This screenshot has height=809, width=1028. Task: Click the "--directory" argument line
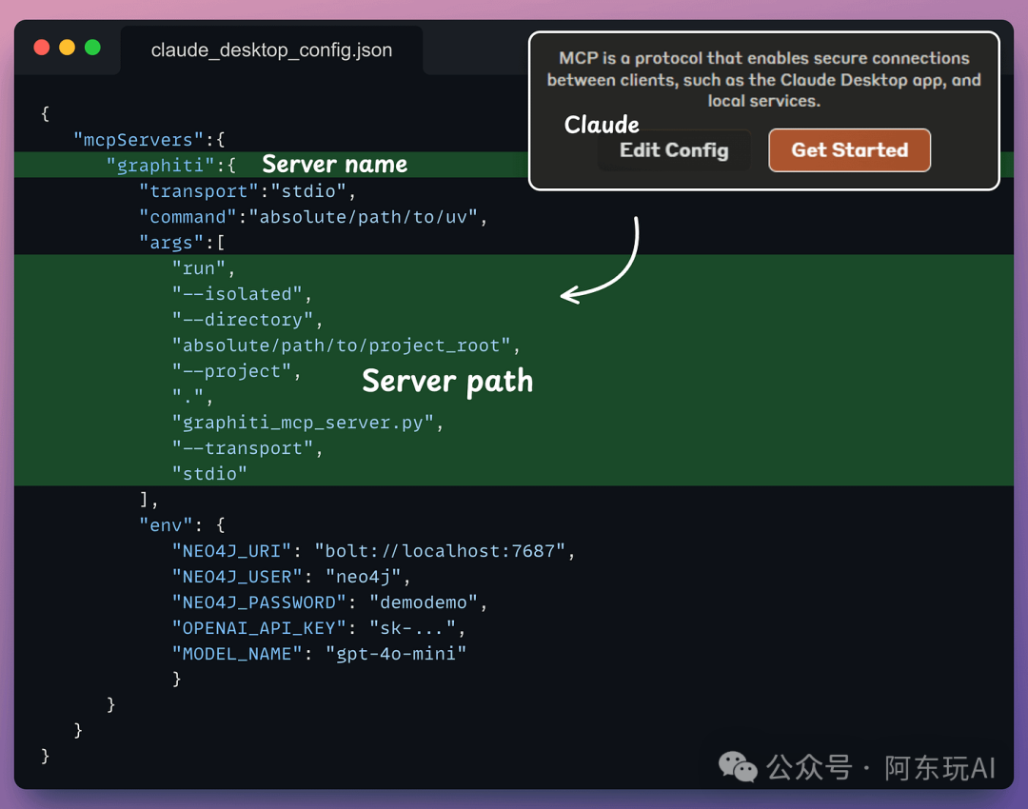[x=247, y=319]
